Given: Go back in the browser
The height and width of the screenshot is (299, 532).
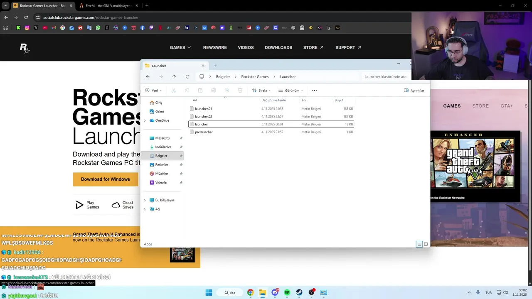Looking at the screenshot, I should tap(6, 17).
